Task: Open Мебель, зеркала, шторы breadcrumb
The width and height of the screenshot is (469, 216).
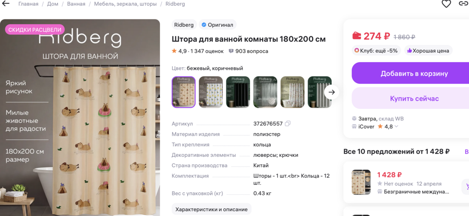Action: tap(125, 4)
